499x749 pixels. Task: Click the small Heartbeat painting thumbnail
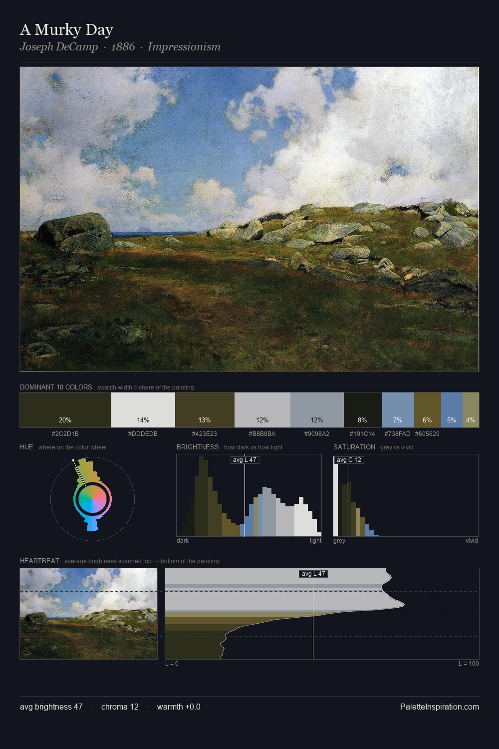[x=88, y=614]
